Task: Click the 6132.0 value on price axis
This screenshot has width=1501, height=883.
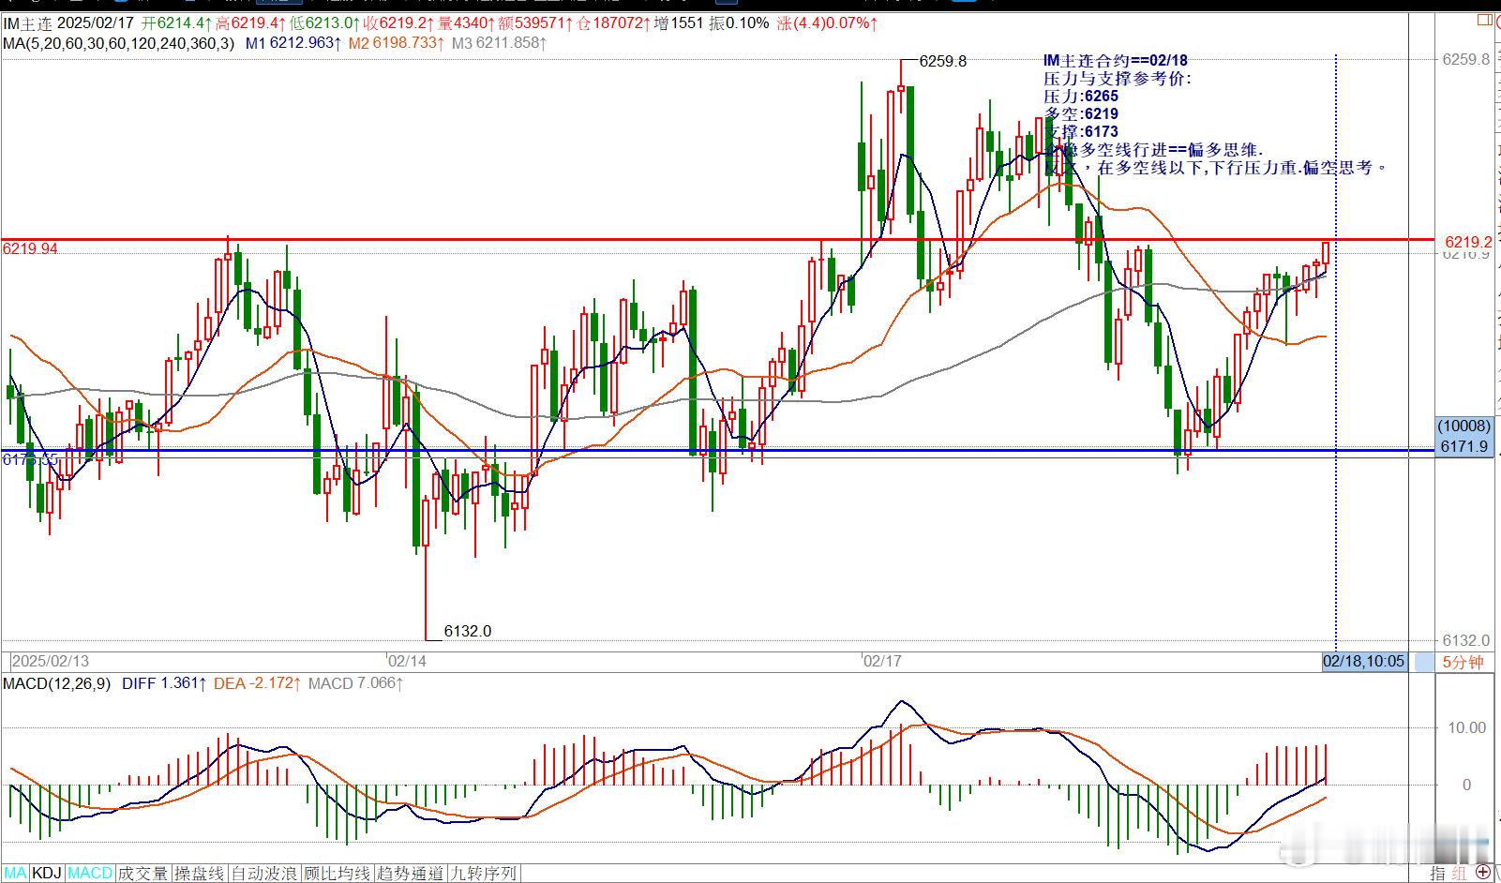Action: (1465, 641)
